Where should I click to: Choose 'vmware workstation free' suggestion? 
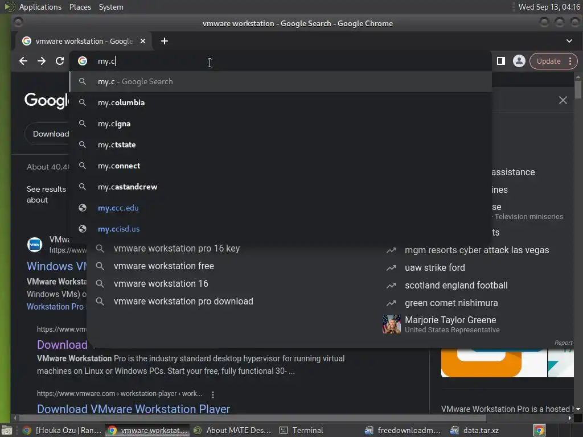tap(164, 266)
